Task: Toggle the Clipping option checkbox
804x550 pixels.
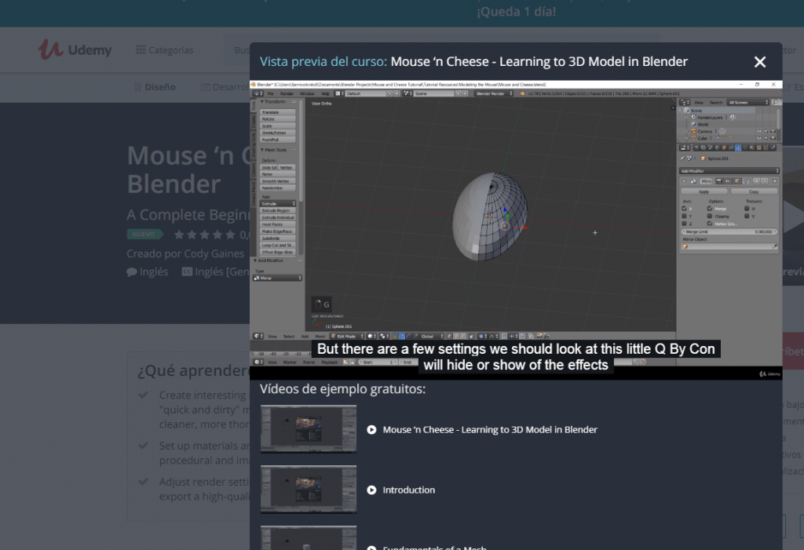Action: (711, 216)
